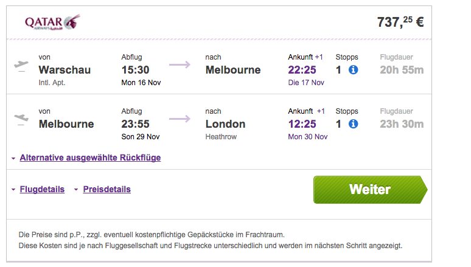This screenshot has height=267, width=471.
Task: Click the 22:25 arrival time
Action: [x=302, y=70]
